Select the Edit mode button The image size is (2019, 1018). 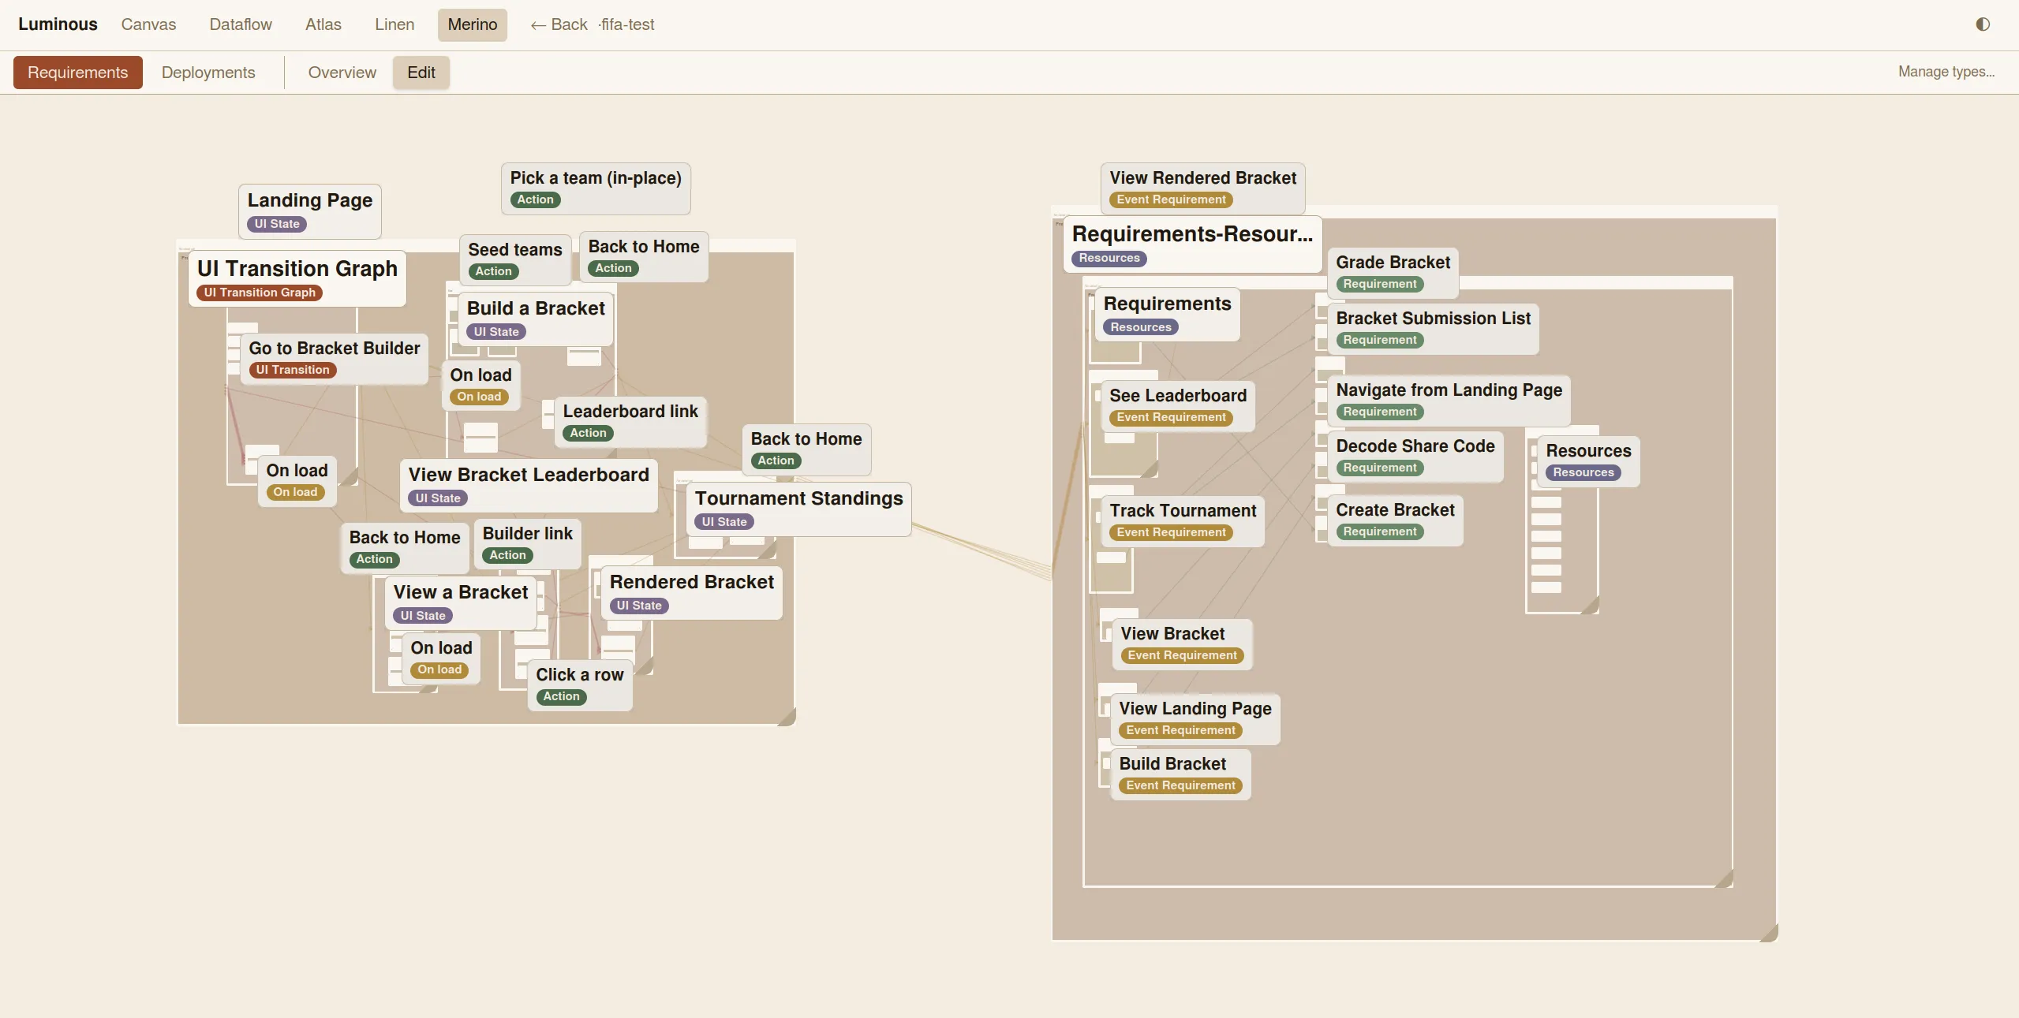[x=421, y=73]
